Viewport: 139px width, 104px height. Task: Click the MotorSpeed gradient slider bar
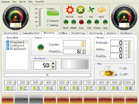[x=75, y=64]
